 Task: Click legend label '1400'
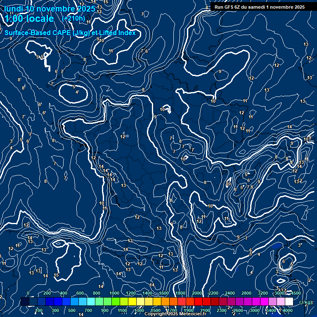tap(147, 293)
